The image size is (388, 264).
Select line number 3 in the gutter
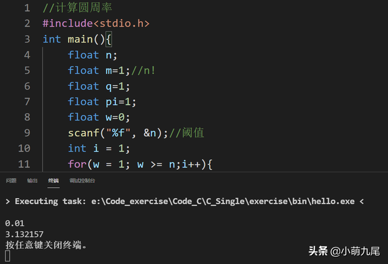tap(27, 39)
